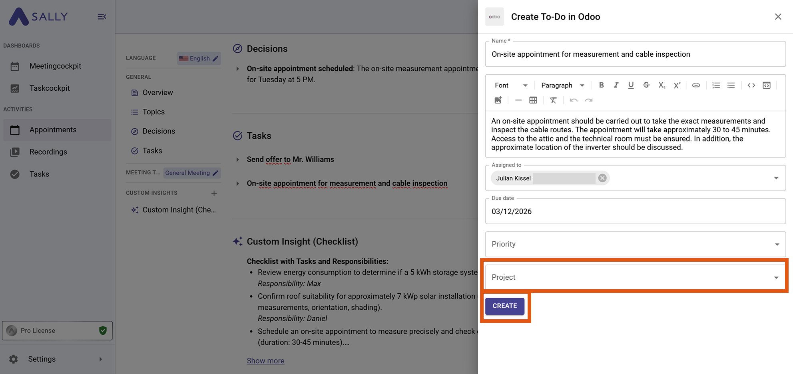
Task: Open the Paragraph style dropdown
Action: (562, 85)
